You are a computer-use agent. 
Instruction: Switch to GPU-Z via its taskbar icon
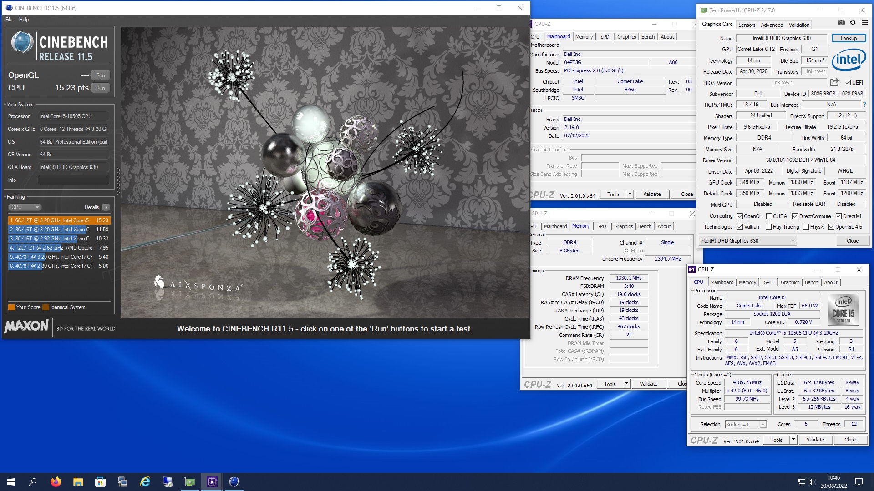[x=190, y=482]
